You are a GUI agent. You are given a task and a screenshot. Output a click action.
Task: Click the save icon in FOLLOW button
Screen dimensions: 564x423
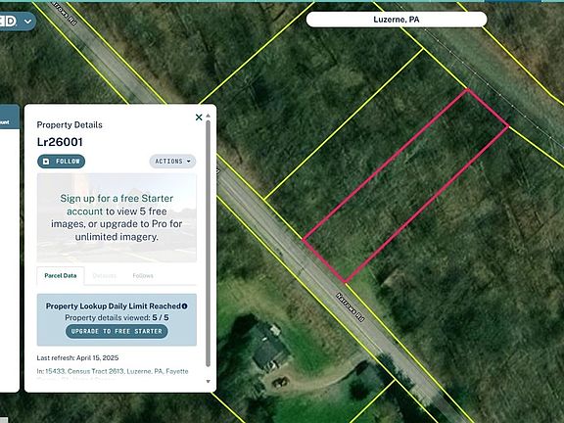[x=46, y=162]
